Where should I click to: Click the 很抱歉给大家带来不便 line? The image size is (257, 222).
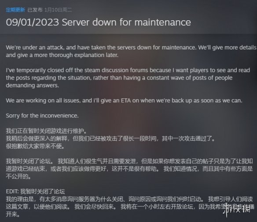(x=35, y=146)
